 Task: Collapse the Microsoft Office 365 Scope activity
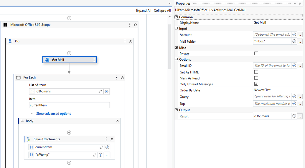[x=135, y=25]
